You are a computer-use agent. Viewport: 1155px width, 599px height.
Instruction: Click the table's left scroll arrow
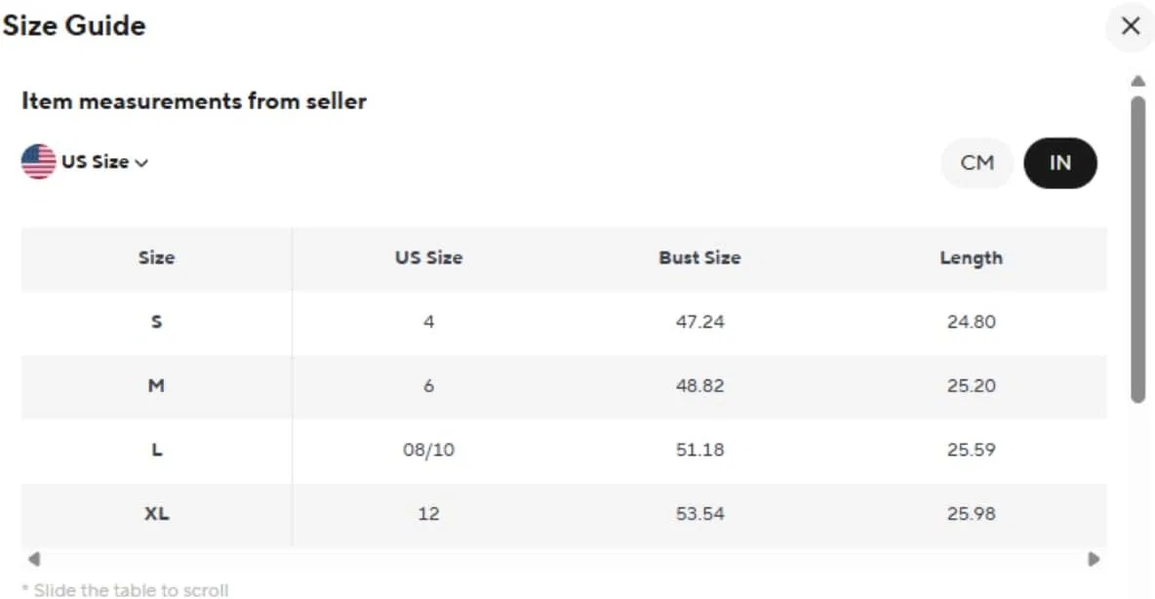click(x=34, y=559)
